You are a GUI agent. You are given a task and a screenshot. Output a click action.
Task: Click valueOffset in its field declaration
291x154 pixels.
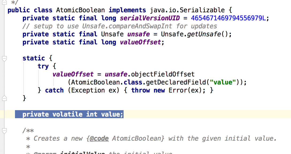click(x=140, y=42)
